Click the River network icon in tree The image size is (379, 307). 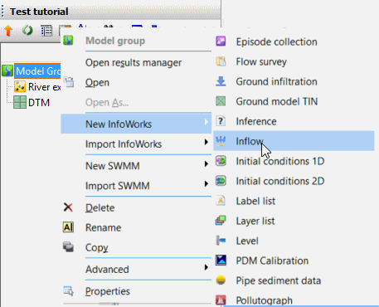tap(20, 86)
